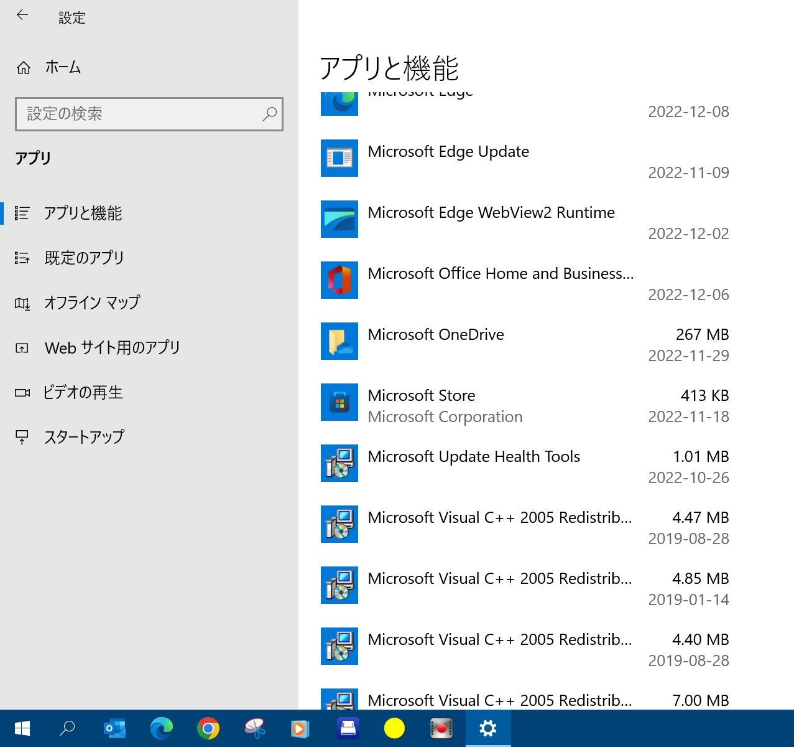794x747 pixels.
Task: Select Microsoft Update Health Tools text
Action: (x=474, y=457)
